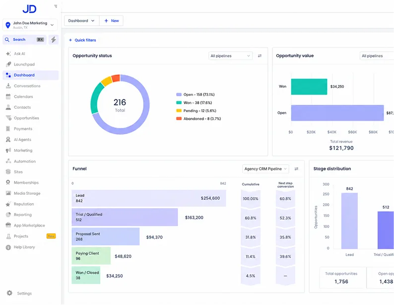Click the Won legend teal swatch
The height and width of the screenshot is (305, 394).
(179, 103)
